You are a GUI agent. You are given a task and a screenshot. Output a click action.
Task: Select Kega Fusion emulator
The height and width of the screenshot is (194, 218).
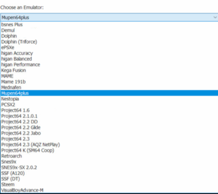tap(109, 70)
